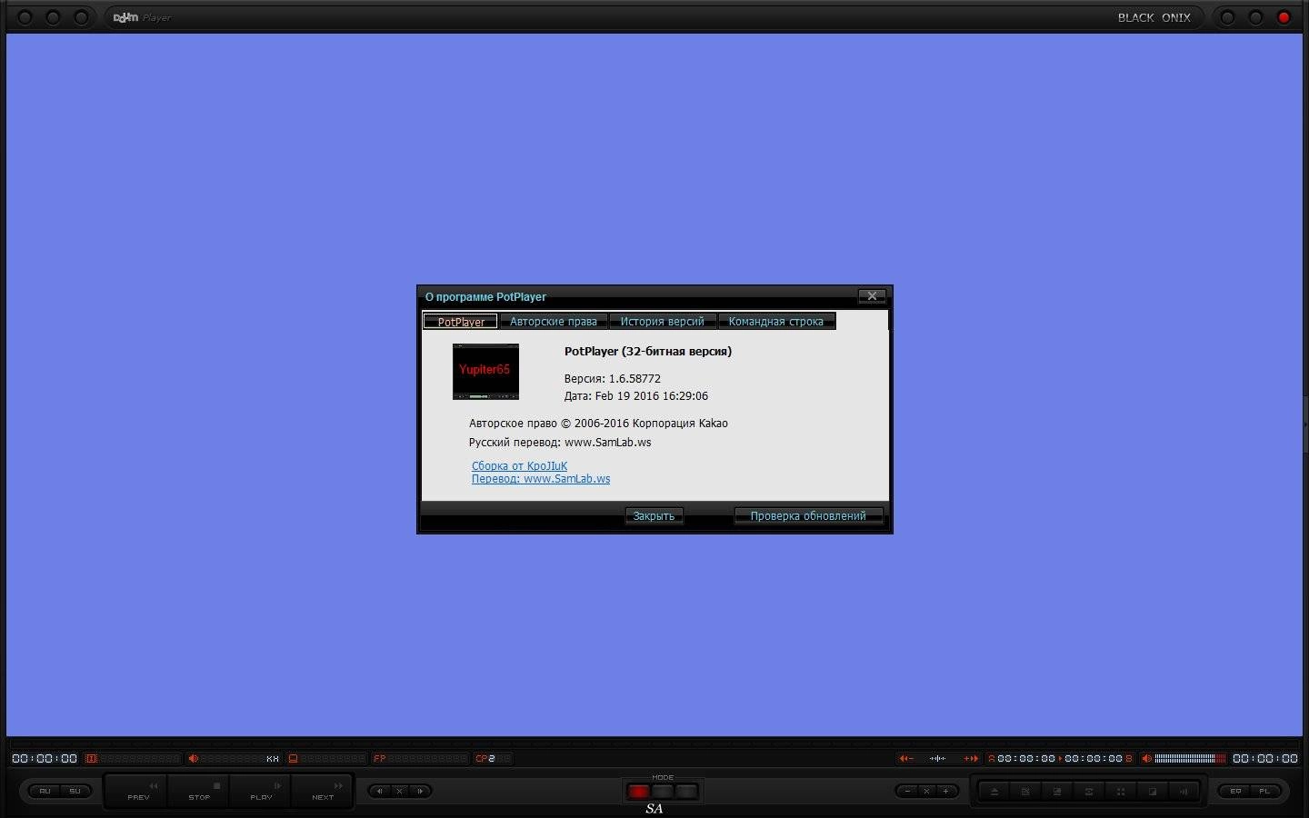Screen dimensions: 1309x818
Task: Click the Yupiter65 thumbnail image
Action: 485,371
